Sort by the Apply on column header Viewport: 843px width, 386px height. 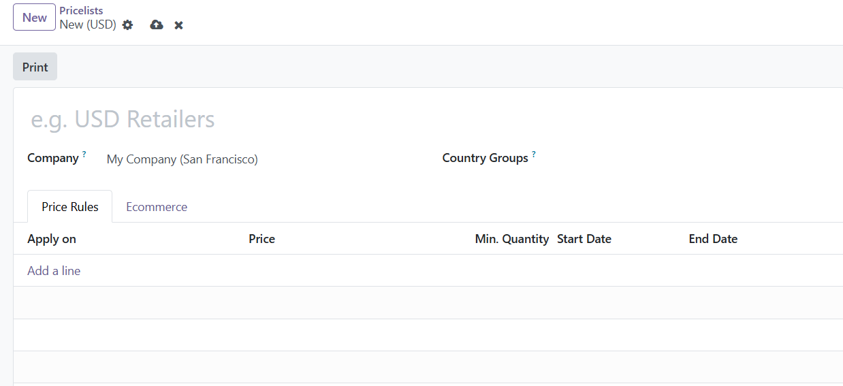pyautogui.click(x=52, y=239)
